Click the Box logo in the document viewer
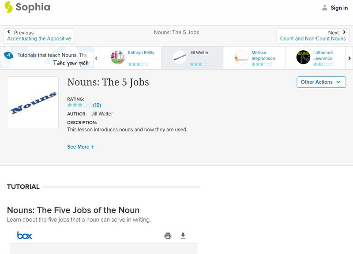 coord(24,235)
